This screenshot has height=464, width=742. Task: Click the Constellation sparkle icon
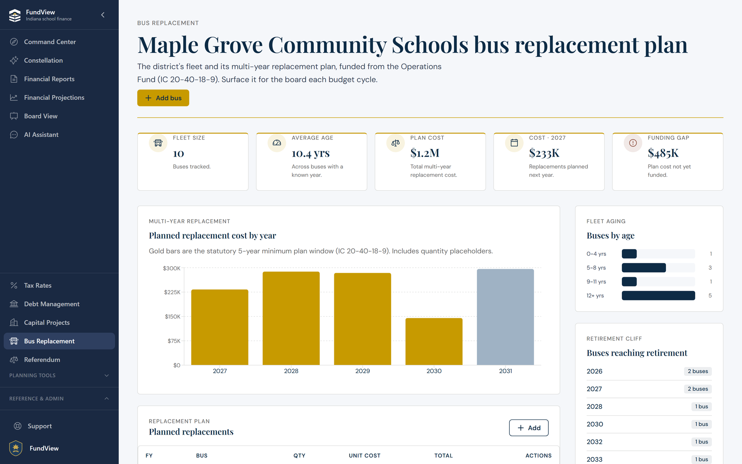[x=14, y=60]
